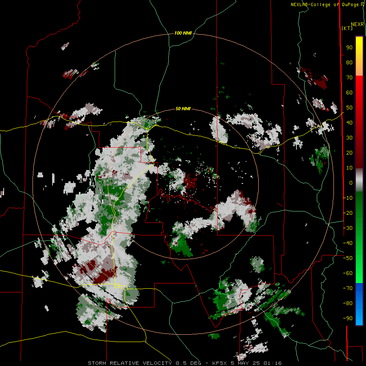366x366 pixels.
Task: Click the -90 label on velocity scale
Action: [348, 318]
